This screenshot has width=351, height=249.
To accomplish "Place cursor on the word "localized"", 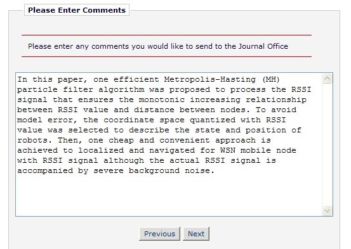I will tap(101, 150).
